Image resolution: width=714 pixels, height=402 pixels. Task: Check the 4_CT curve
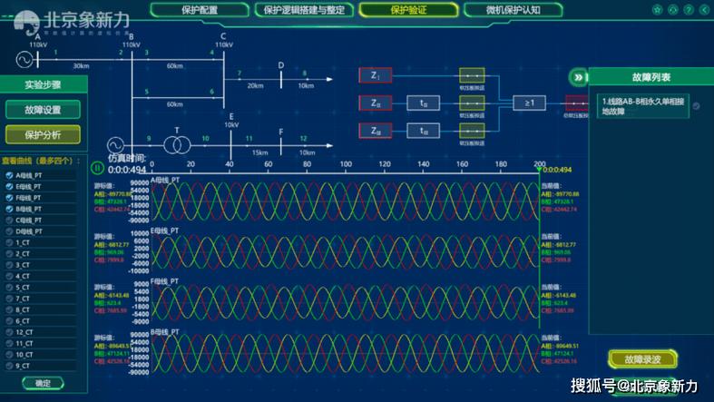tap(9, 277)
